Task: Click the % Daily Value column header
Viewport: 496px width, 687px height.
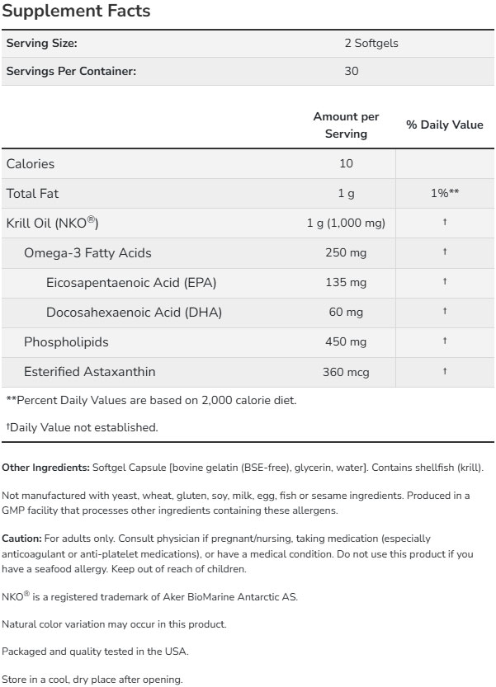Action: coord(444,125)
